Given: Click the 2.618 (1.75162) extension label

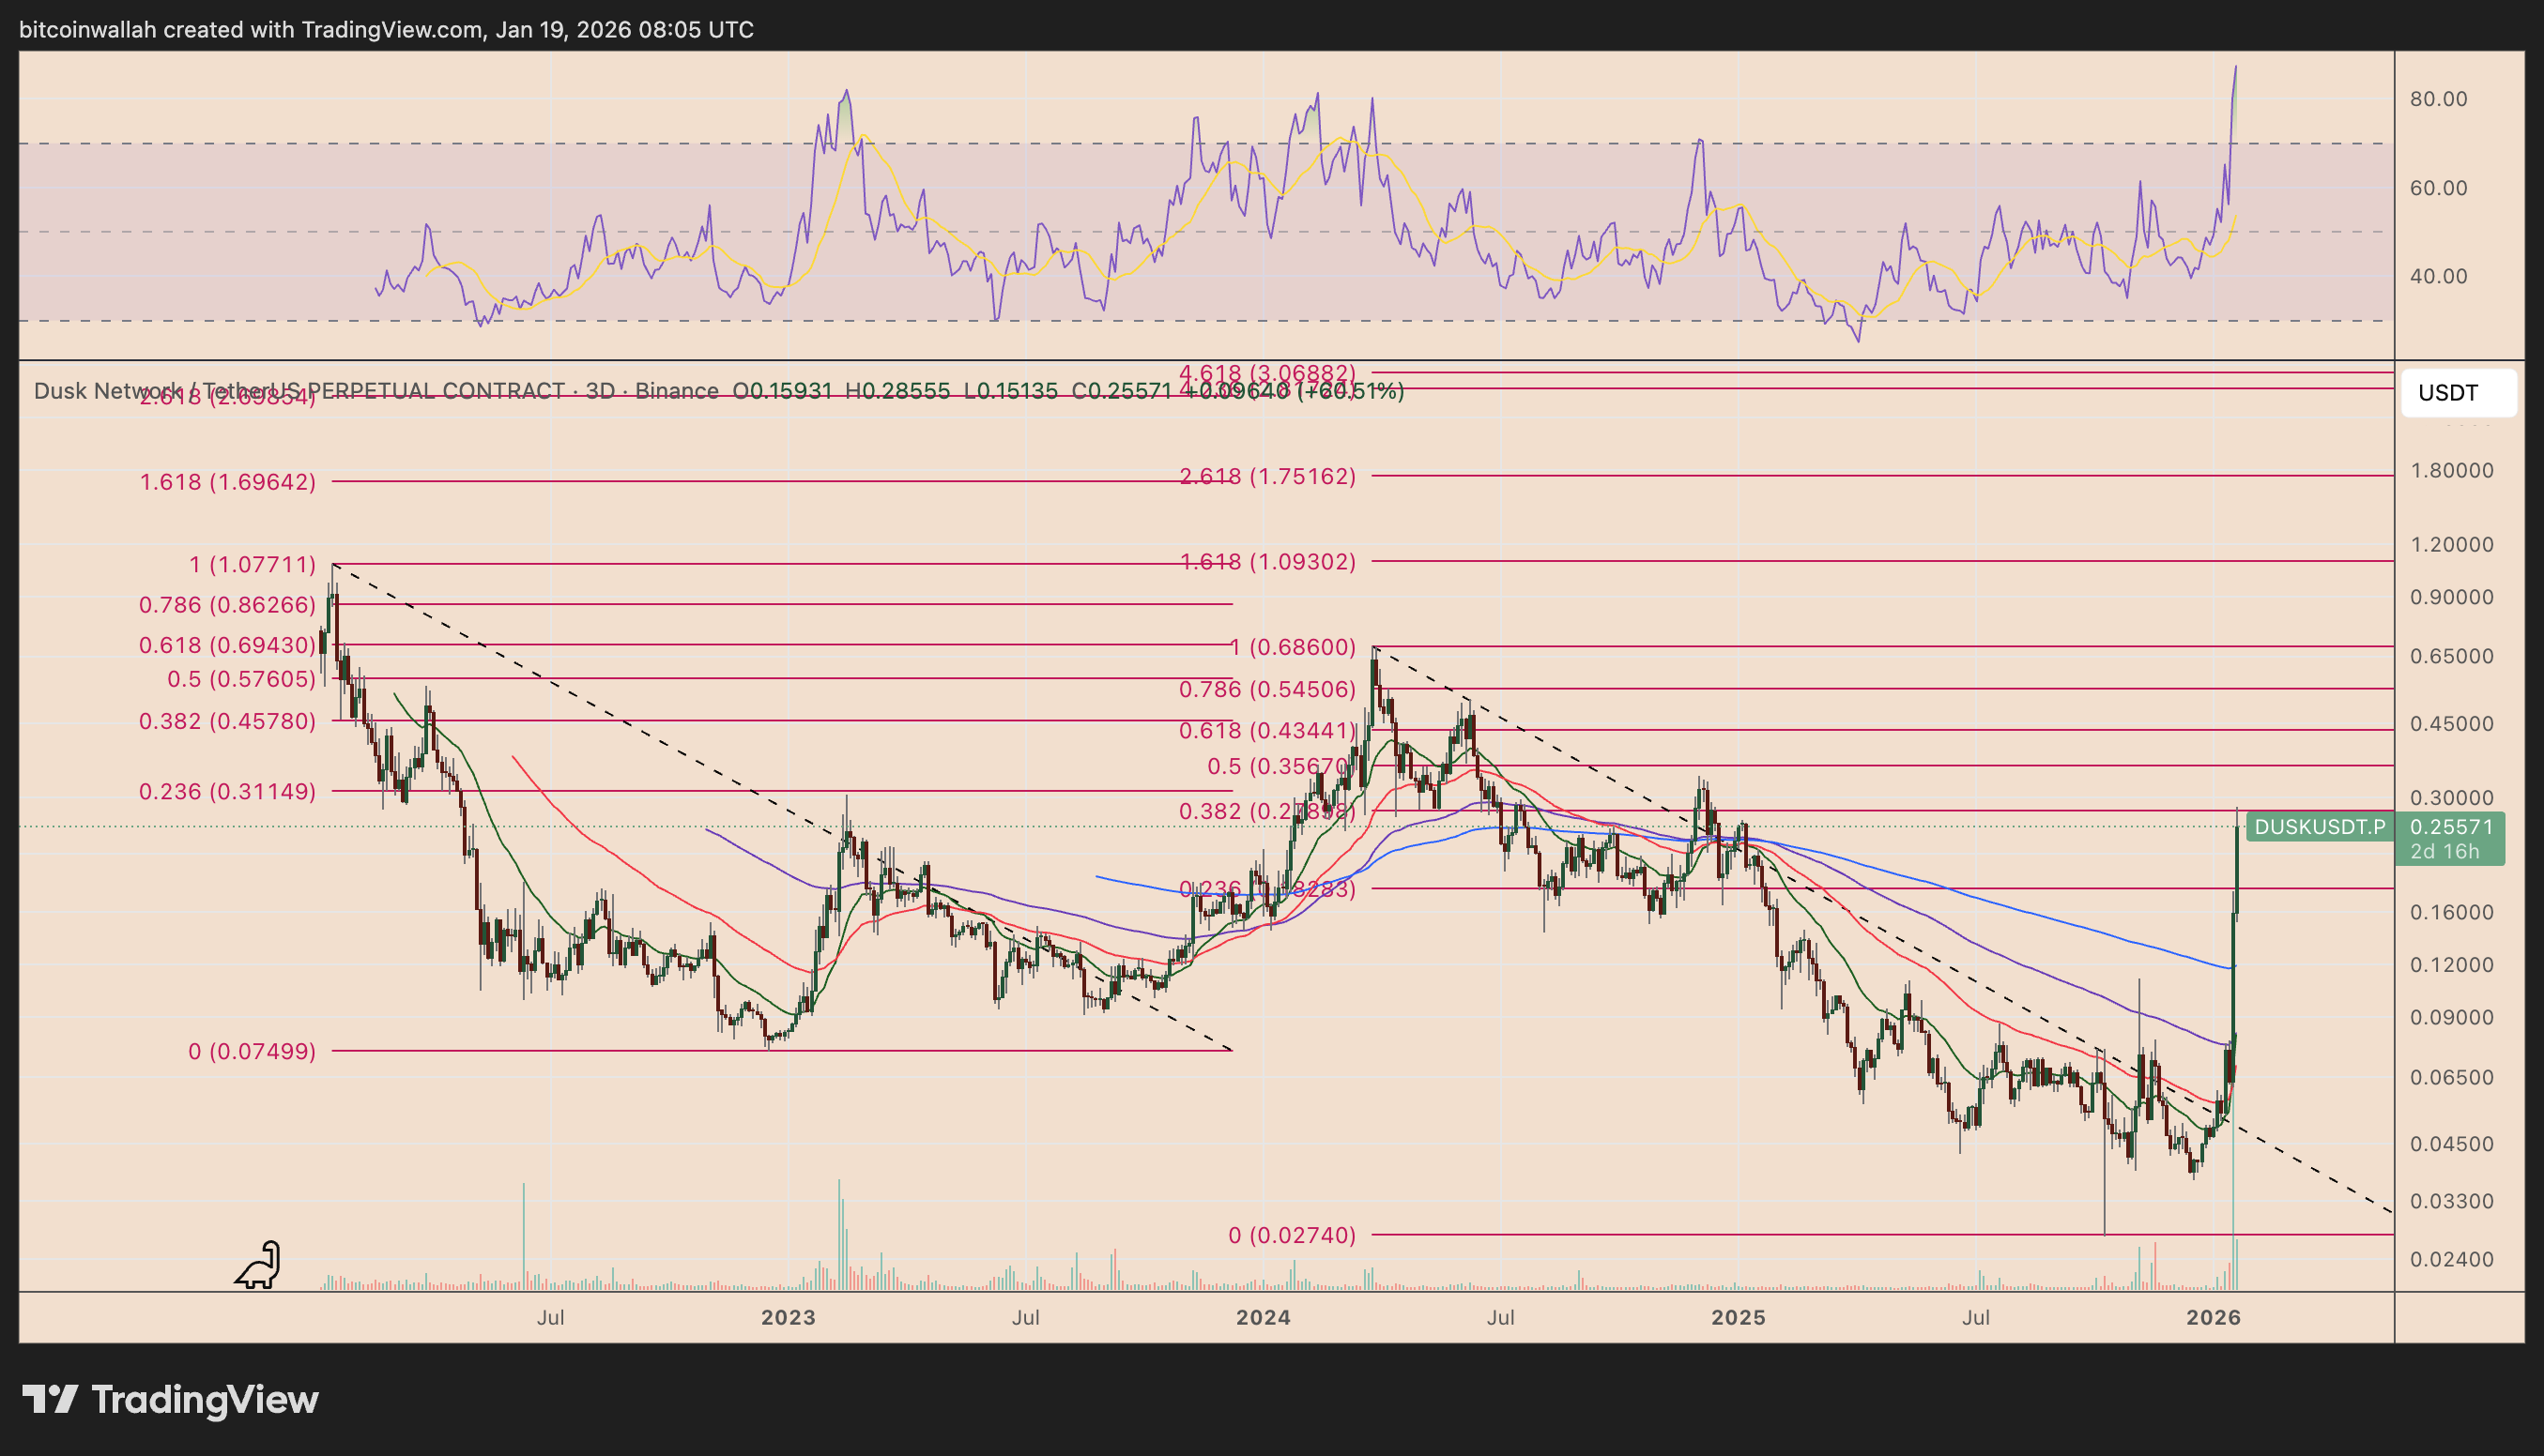Looking at the screenshot, I should coord(1267,476).
